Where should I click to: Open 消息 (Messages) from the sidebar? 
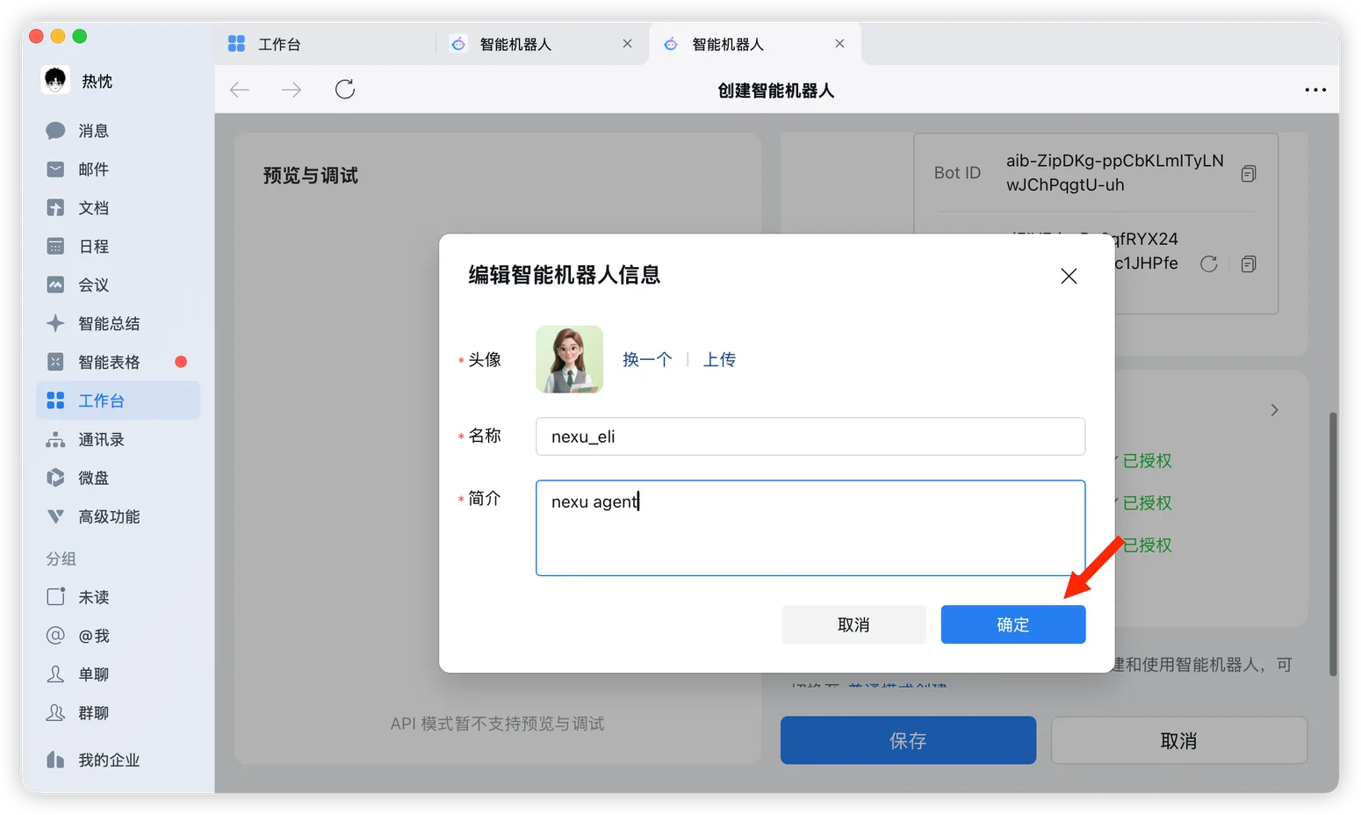(x=92, y=130)
